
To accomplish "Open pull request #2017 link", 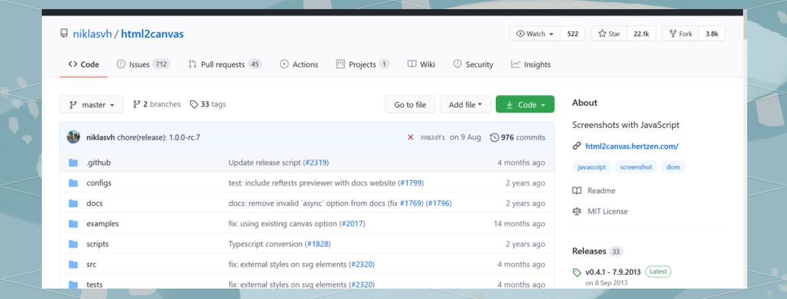I will coord(352,224).
